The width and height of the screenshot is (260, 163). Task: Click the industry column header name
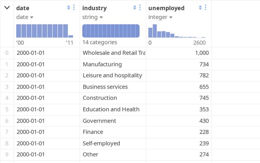pyautogui.click(x=94, y=8)
